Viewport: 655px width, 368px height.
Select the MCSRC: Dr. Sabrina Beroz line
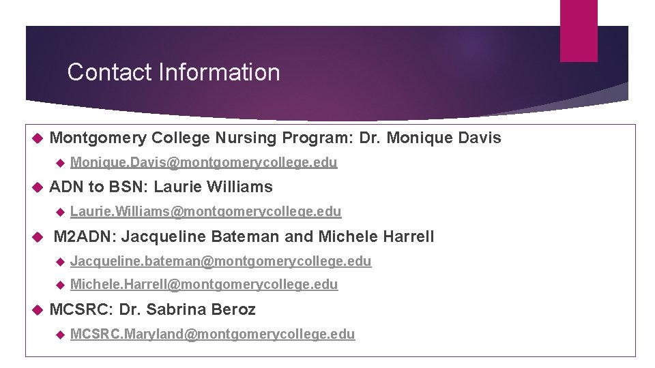click(152, 309)
